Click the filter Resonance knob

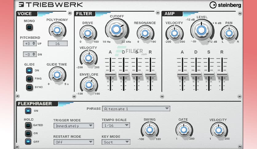(x=145, y=34)
